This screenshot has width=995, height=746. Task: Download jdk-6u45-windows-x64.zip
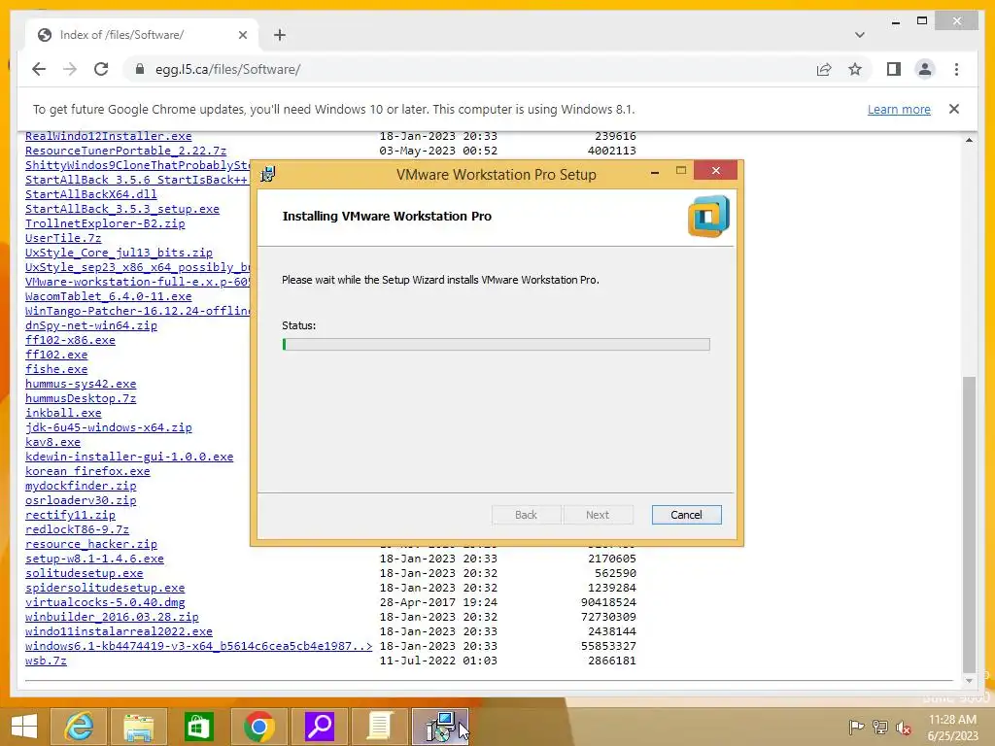(x=109, y=427)
